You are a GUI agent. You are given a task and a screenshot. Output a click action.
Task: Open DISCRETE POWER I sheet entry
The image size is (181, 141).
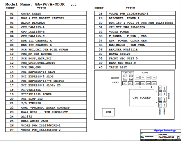pyautogui.click(x=135, y=18)
